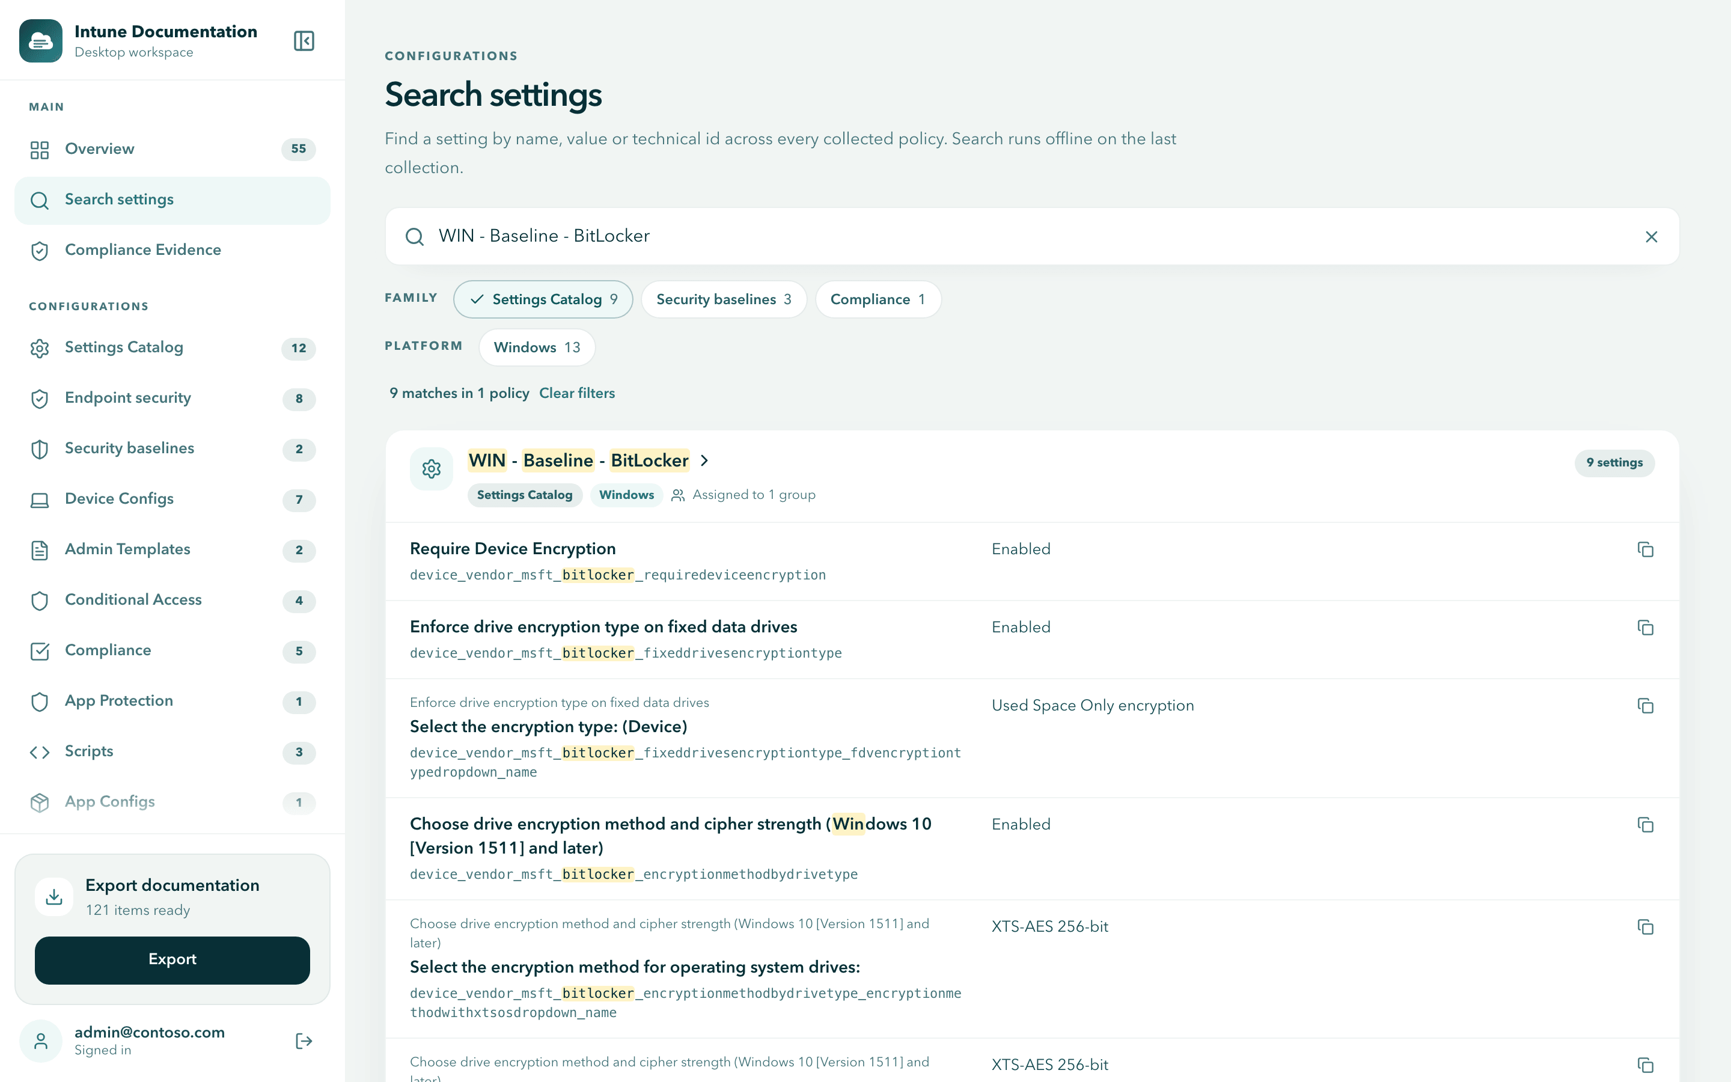1731x1082 pixels.
Task: Go to Settings Catalog configurations
Action: point(172,348)
